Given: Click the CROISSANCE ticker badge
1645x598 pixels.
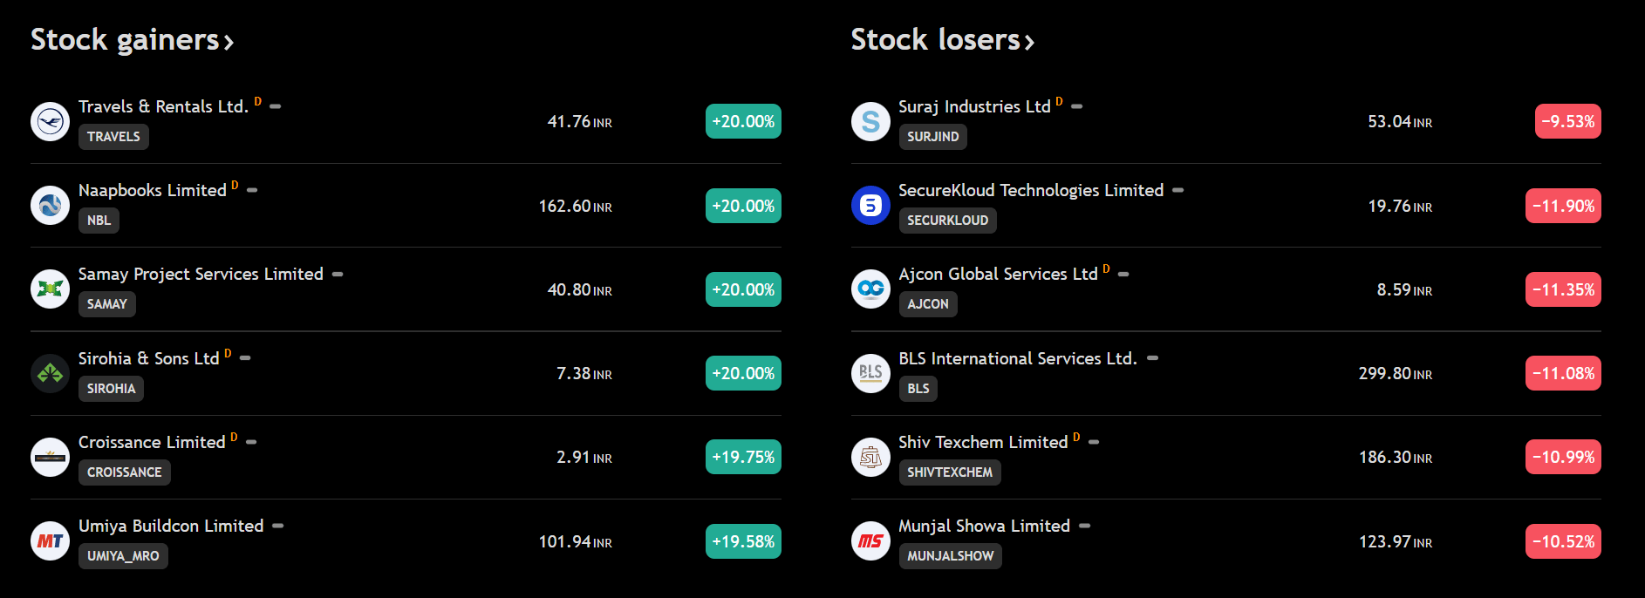Looking at the screenshot, I should click(x=124, y=472).
